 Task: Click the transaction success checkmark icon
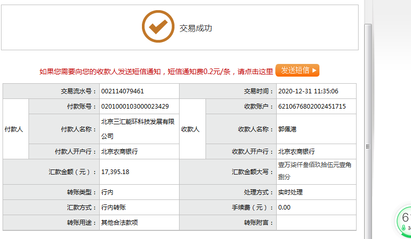click(158, 27)
